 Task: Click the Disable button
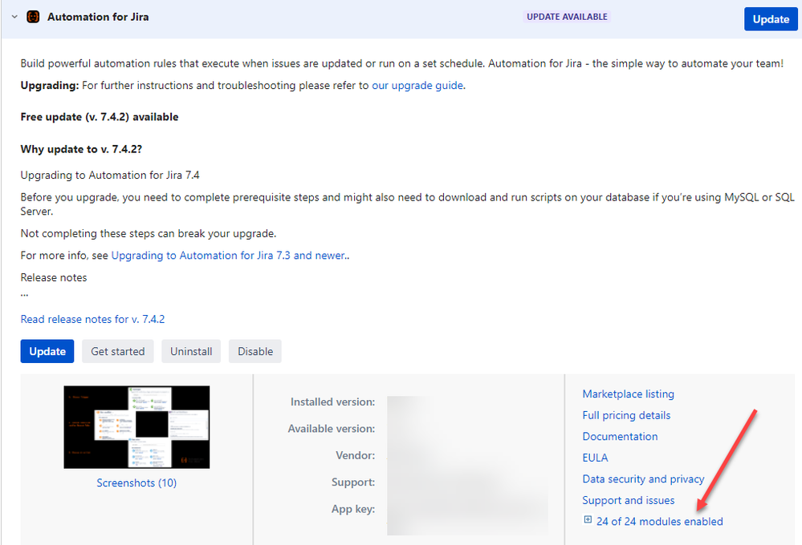[255, 351]
